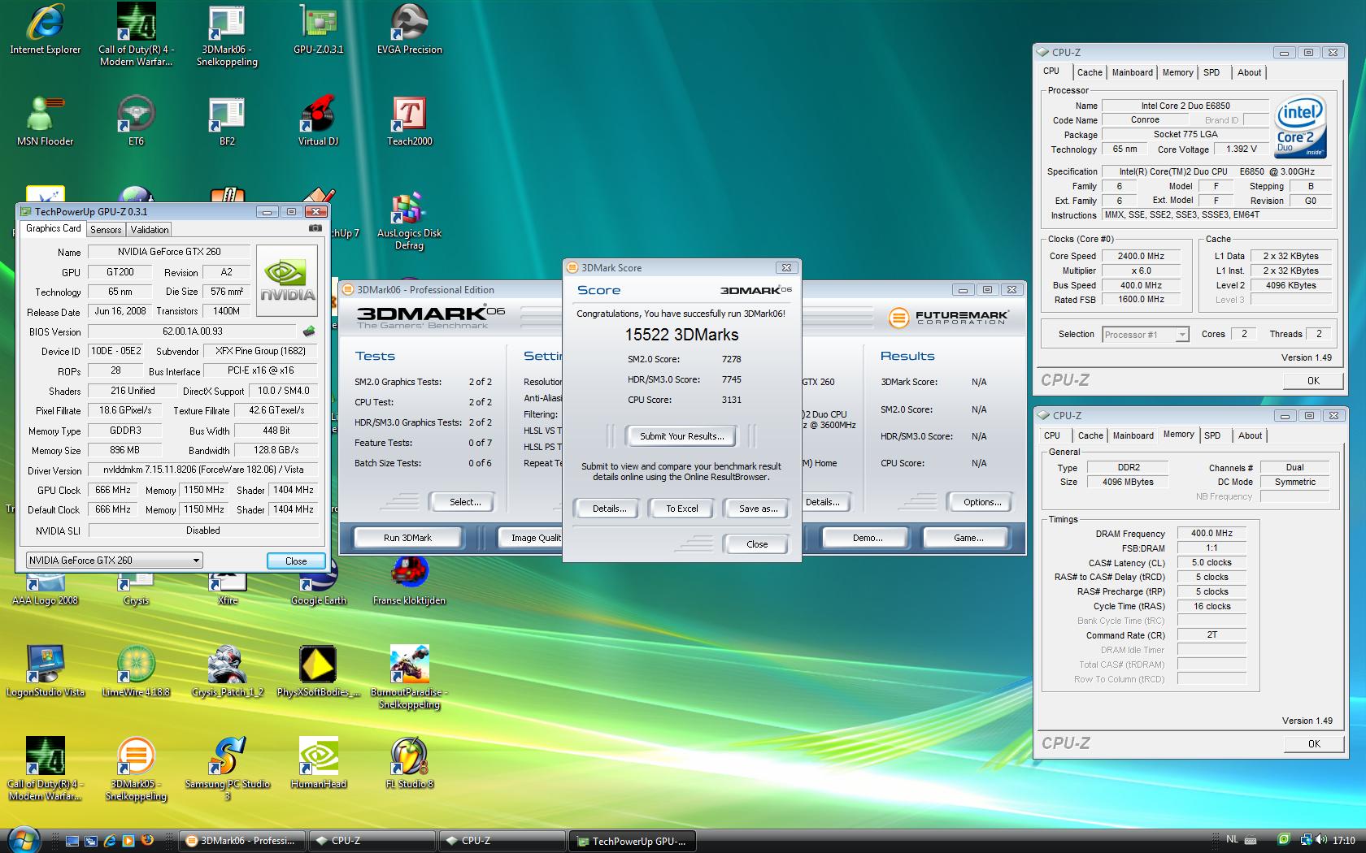Click the BIOS save chip icon in GPU-Z
1366x853 pixels.
coord(309,331)
